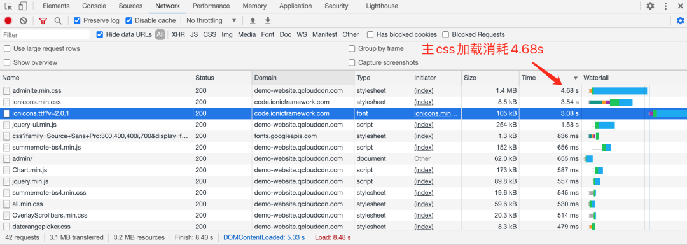
Task: Open the DevTools settings gear
Action: coord(650,6)
